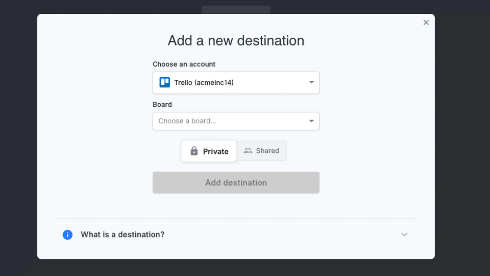Click the Add a new destination heading

[236, 41]
